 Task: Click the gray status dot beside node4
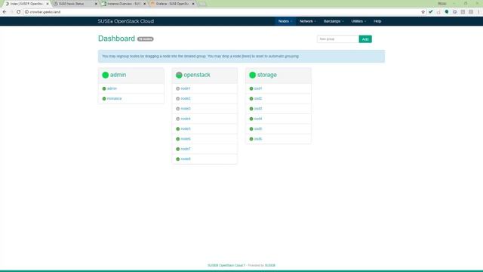point(178,119)
